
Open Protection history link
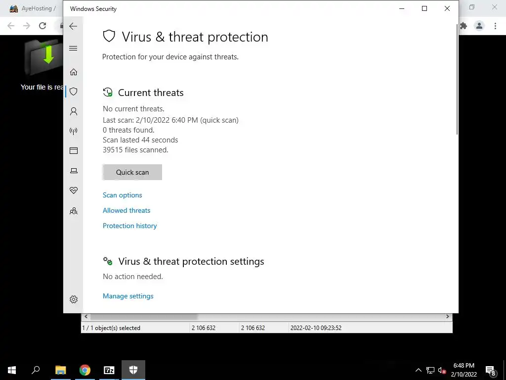pos(130,226)
